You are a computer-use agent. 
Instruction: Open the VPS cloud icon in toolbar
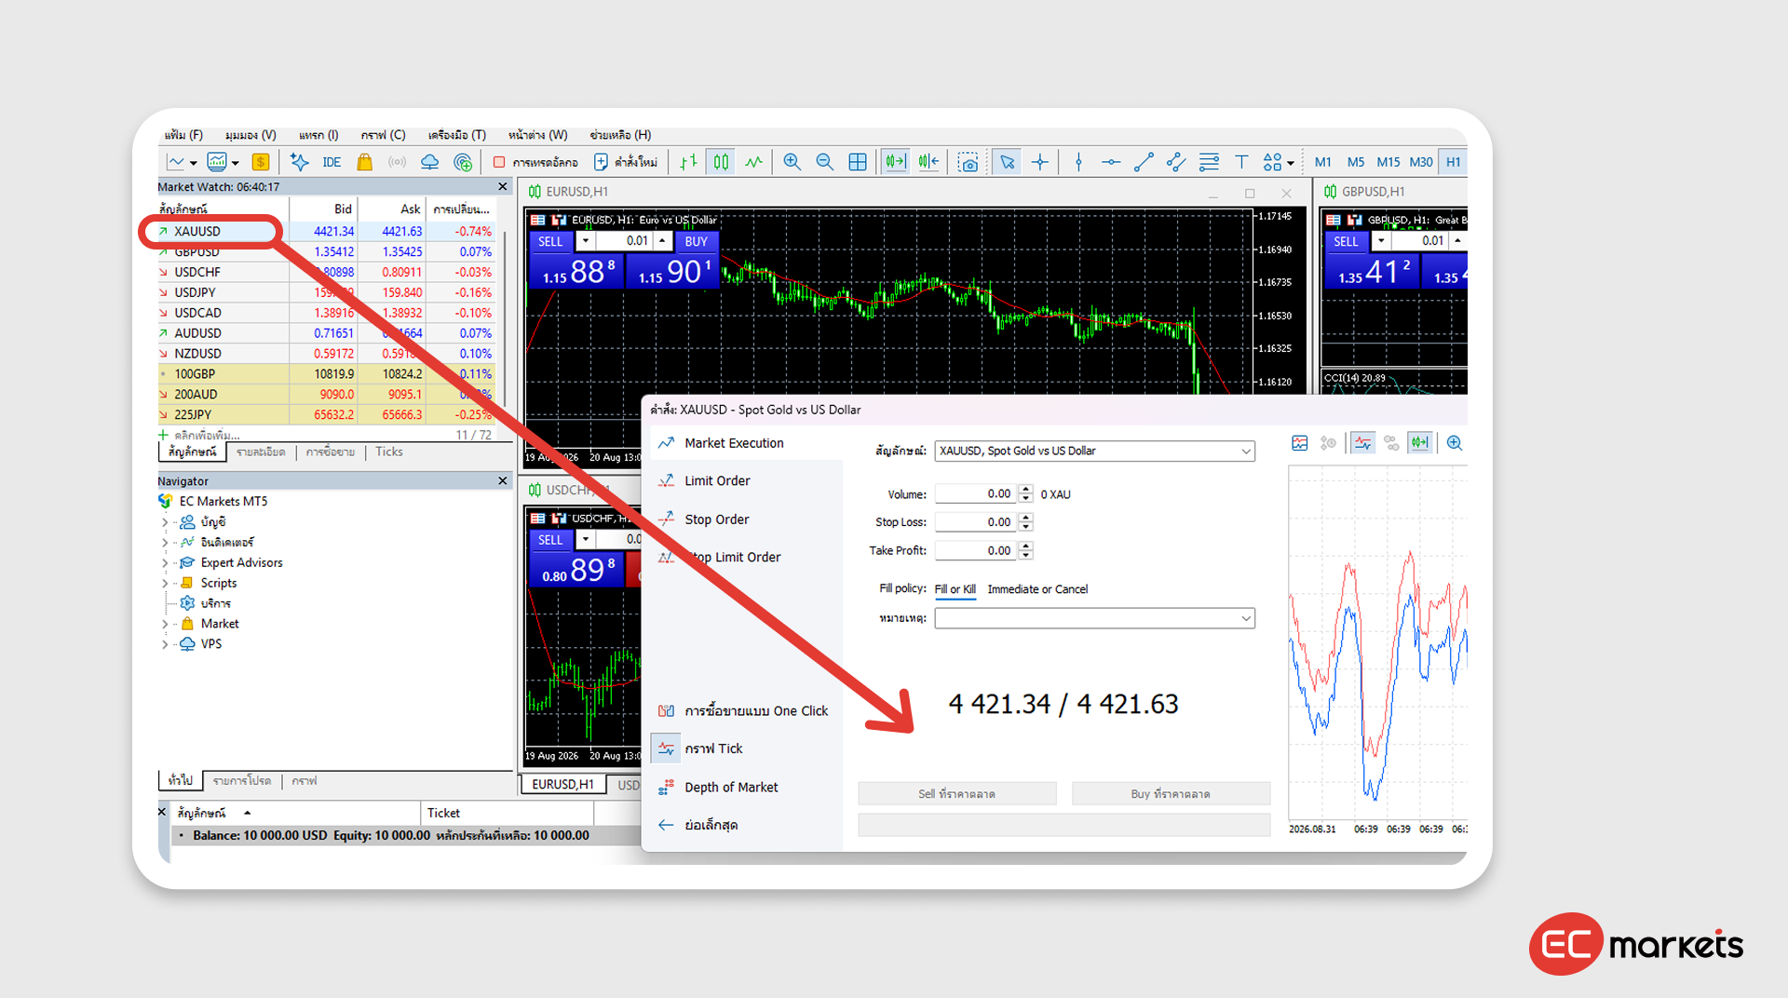(x=429, y=162)
